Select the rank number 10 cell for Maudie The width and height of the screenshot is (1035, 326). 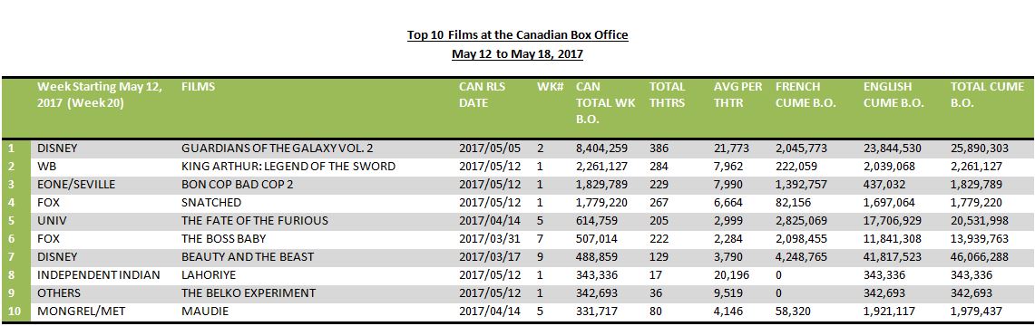pos(15,311)
